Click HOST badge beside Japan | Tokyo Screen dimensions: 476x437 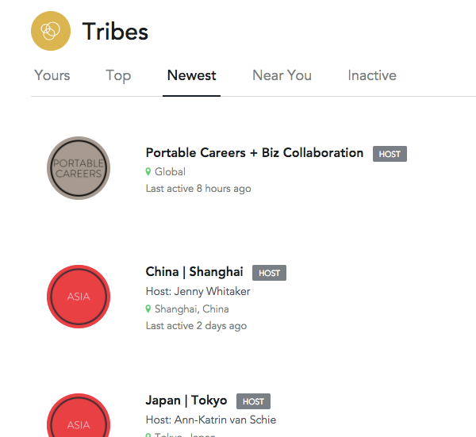pyautogui.click(x=254, y=401)
